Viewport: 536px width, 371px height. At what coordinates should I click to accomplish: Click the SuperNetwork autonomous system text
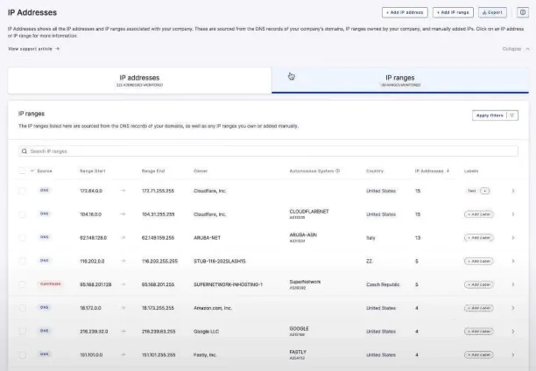305,282
